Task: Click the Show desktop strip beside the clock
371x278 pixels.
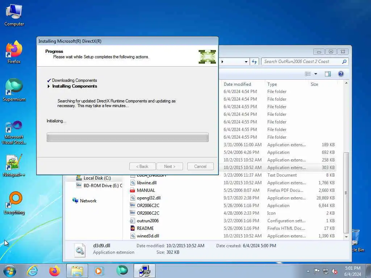Action: click(x=368, y=271)
